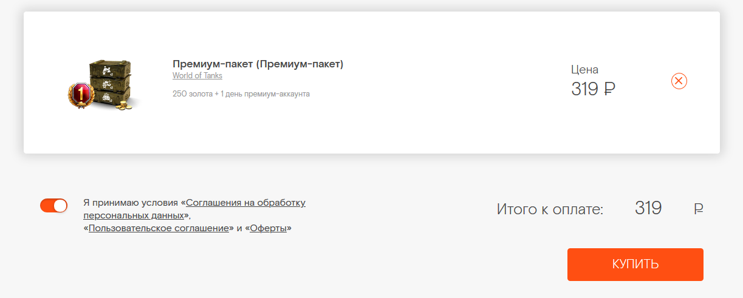Click the 319 ₽ price in the product card
Image resolution: width=743 pixels, height=298 pixels.
(x=594, y=89)
